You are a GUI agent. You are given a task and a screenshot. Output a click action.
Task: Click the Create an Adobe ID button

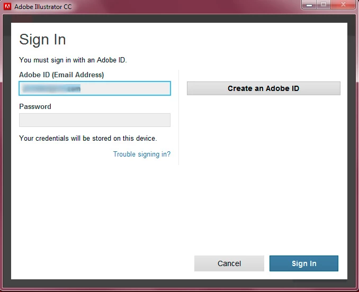[264, 88]
